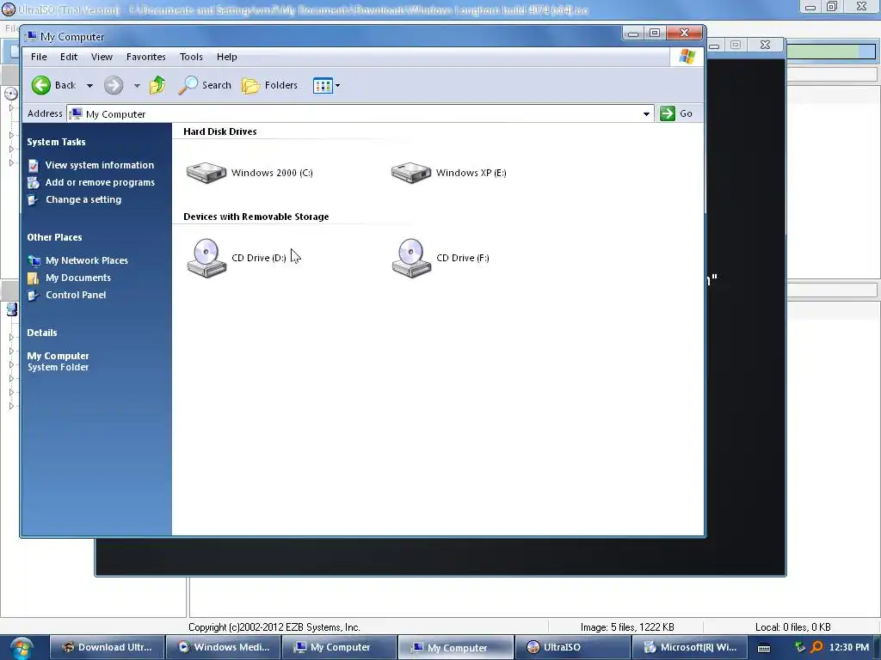Image resolution: width=881 pixels, height=660 pixels.
Task: Click My Computer title bar icon
Action: 31,36
